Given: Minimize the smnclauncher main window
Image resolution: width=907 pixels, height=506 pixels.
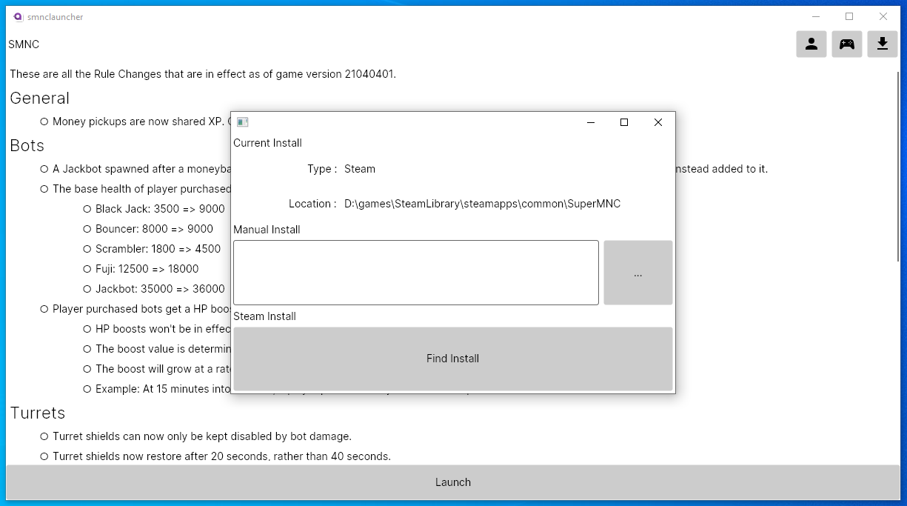Looking at the screenshot, I should 816,16.
